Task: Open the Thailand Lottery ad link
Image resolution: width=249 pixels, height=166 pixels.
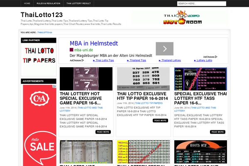Action: pos(170,60)
